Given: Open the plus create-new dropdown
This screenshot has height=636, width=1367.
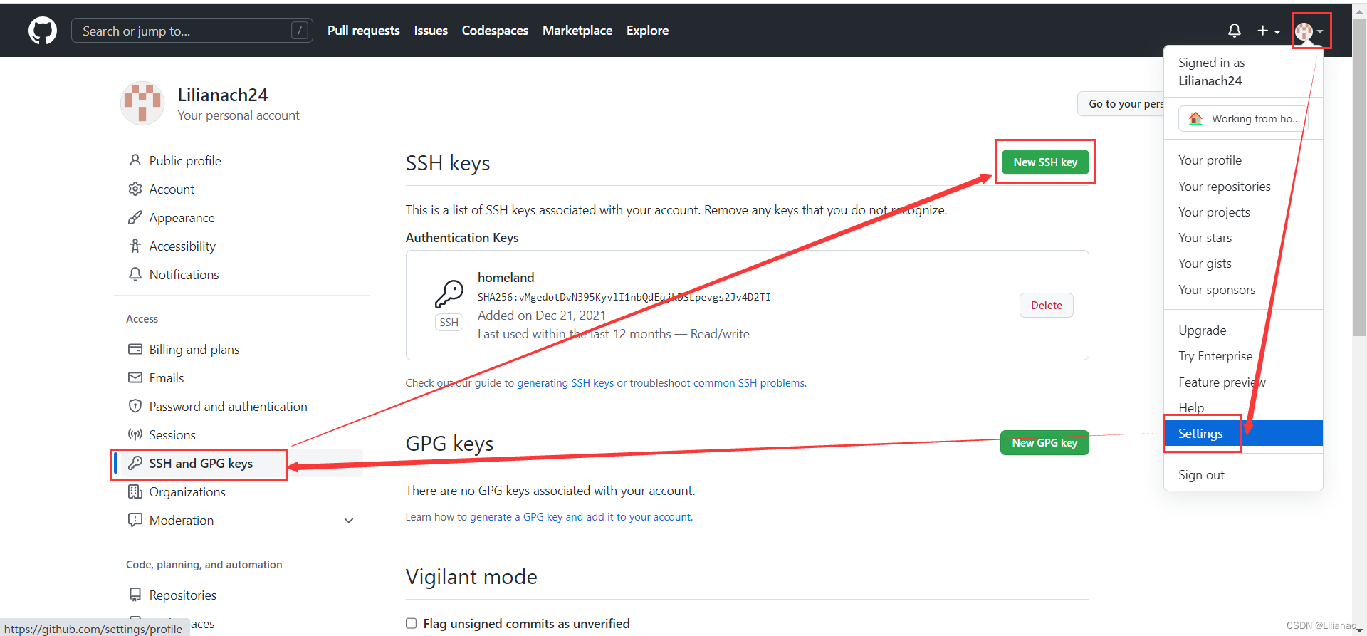Looking at the screenshot, I should (1268, 31).
